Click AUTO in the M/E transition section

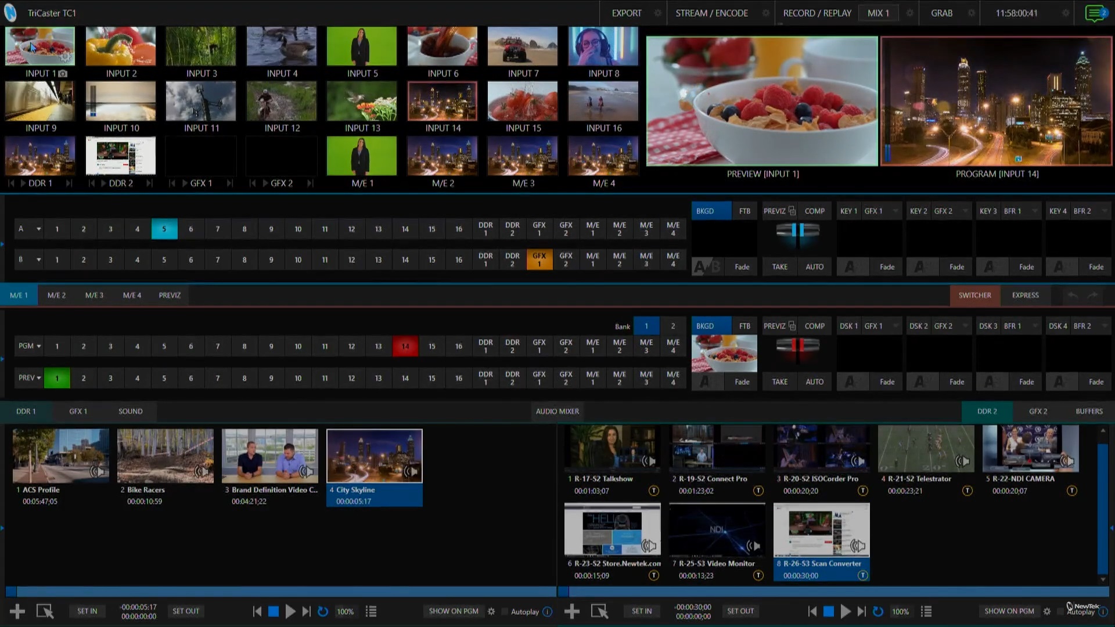[814, 267]
